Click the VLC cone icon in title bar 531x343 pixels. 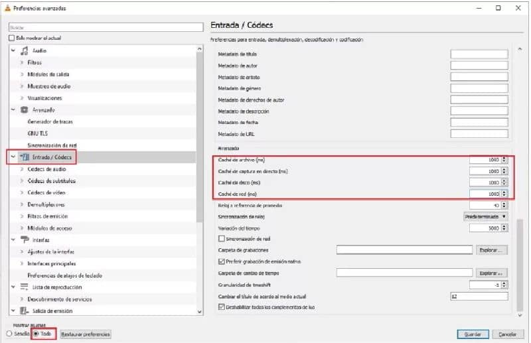tap(7, 8)
